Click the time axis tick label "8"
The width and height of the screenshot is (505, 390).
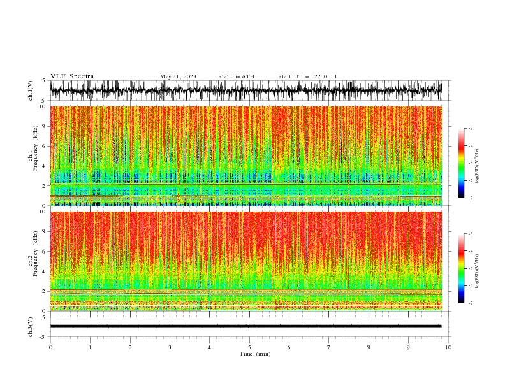[369, 347]
